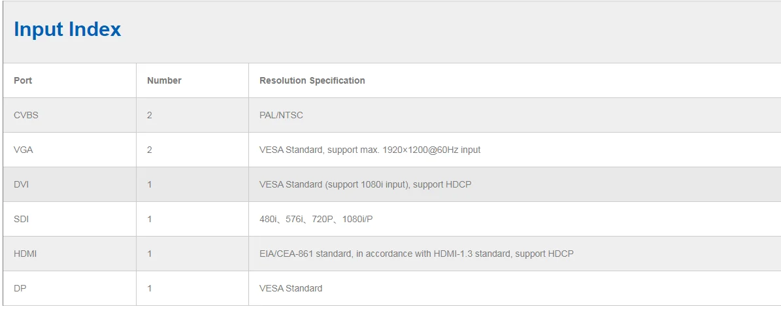Click VESA Standard in the DP row
The width and height of the screenshot is (781, 315).
tap(290, 288)
